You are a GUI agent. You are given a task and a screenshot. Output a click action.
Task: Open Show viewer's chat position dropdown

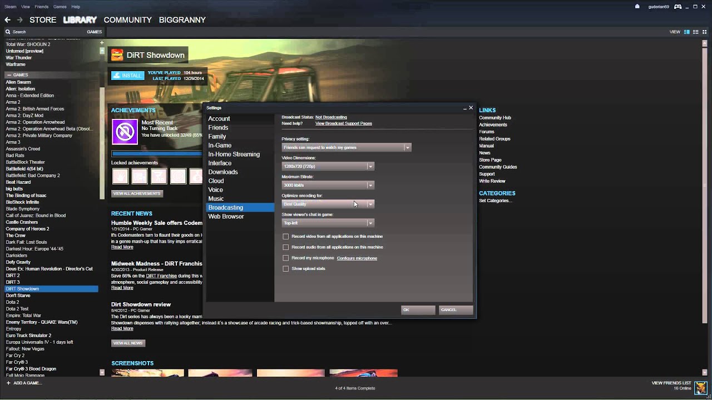328,223
